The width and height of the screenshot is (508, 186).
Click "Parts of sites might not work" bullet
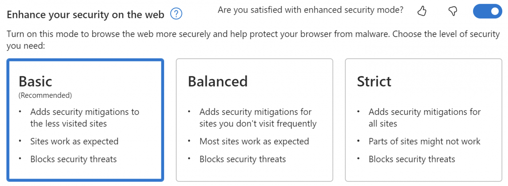pos(424,141)
